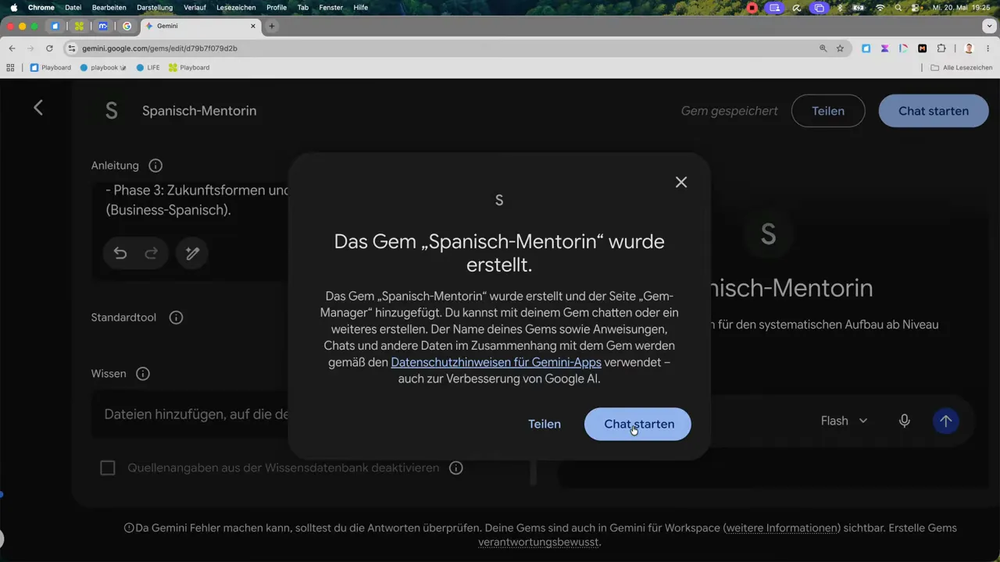Click the address bar URL

[x=159, y=48]
